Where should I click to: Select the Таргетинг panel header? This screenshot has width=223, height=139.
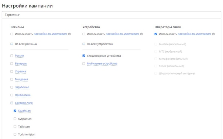click(111, 15)
